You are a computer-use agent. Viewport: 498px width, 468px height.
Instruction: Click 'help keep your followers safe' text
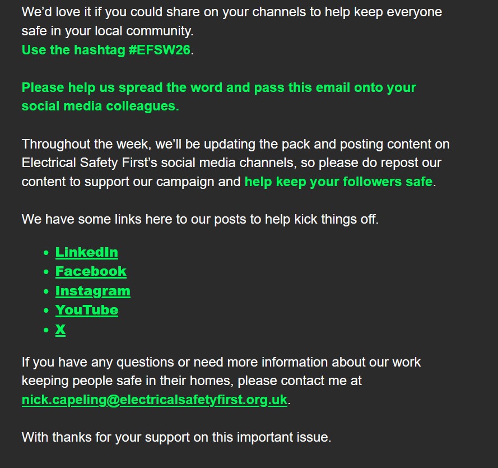pos(338,182)
